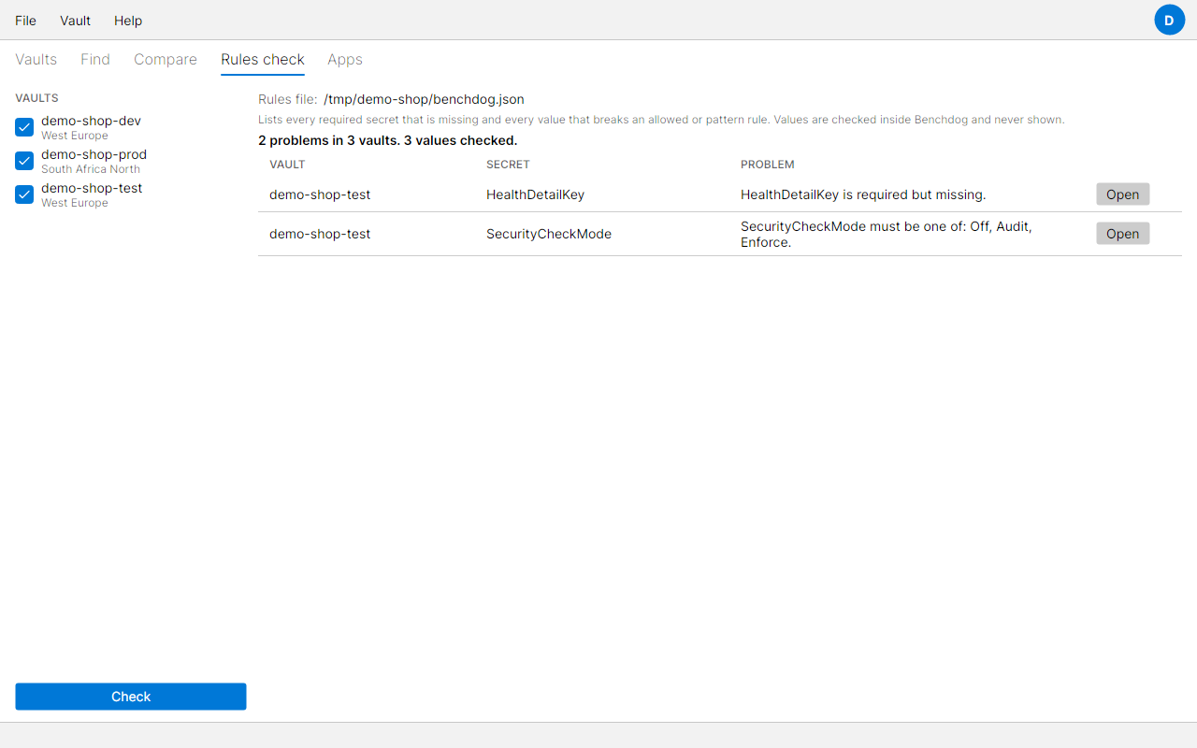Uncheck the demo-shop-prod vault checkbox
Viewport: 1197px width, 748px height.
coord(24,161)
